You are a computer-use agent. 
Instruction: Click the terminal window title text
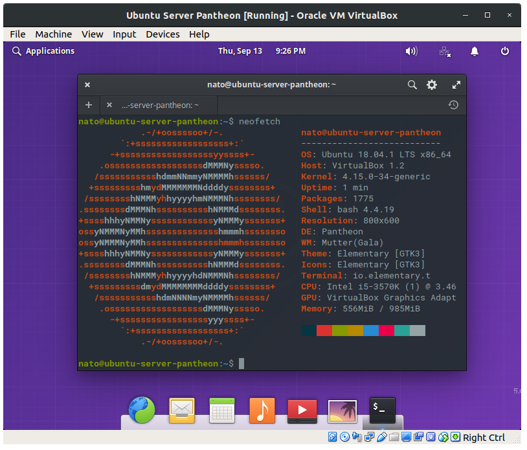(x=271, y=85)
